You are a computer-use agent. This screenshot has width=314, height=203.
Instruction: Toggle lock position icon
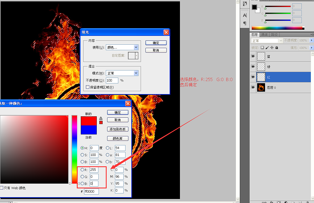pyautogui.click(x=272, y=48)
